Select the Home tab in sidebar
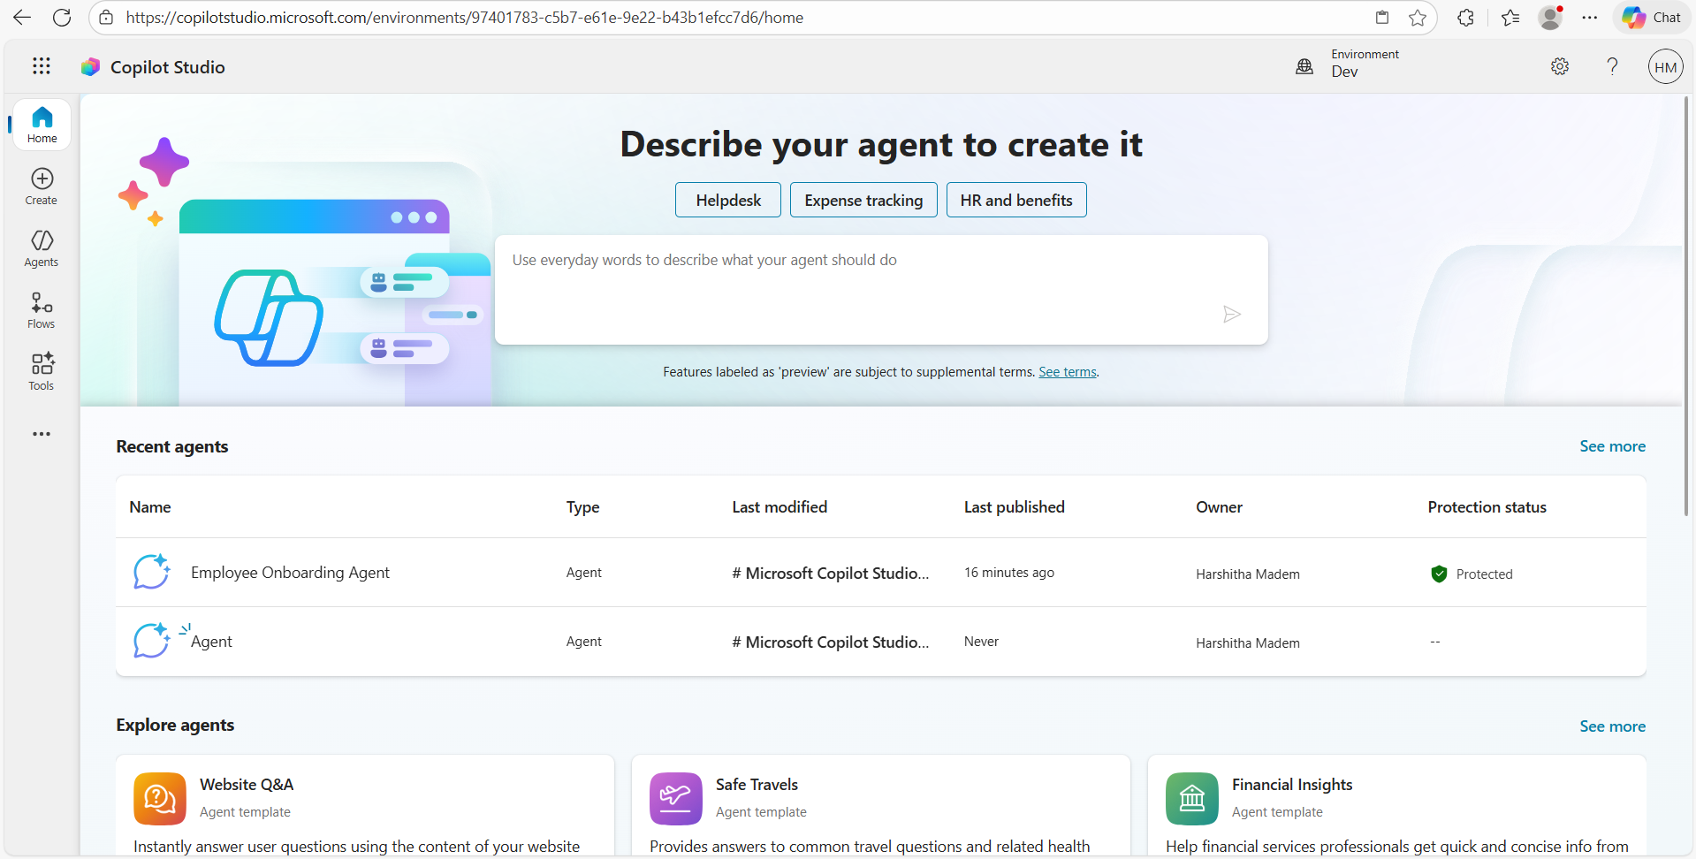1696x859 pixels. pyautogui.click(x=42, y=125)
